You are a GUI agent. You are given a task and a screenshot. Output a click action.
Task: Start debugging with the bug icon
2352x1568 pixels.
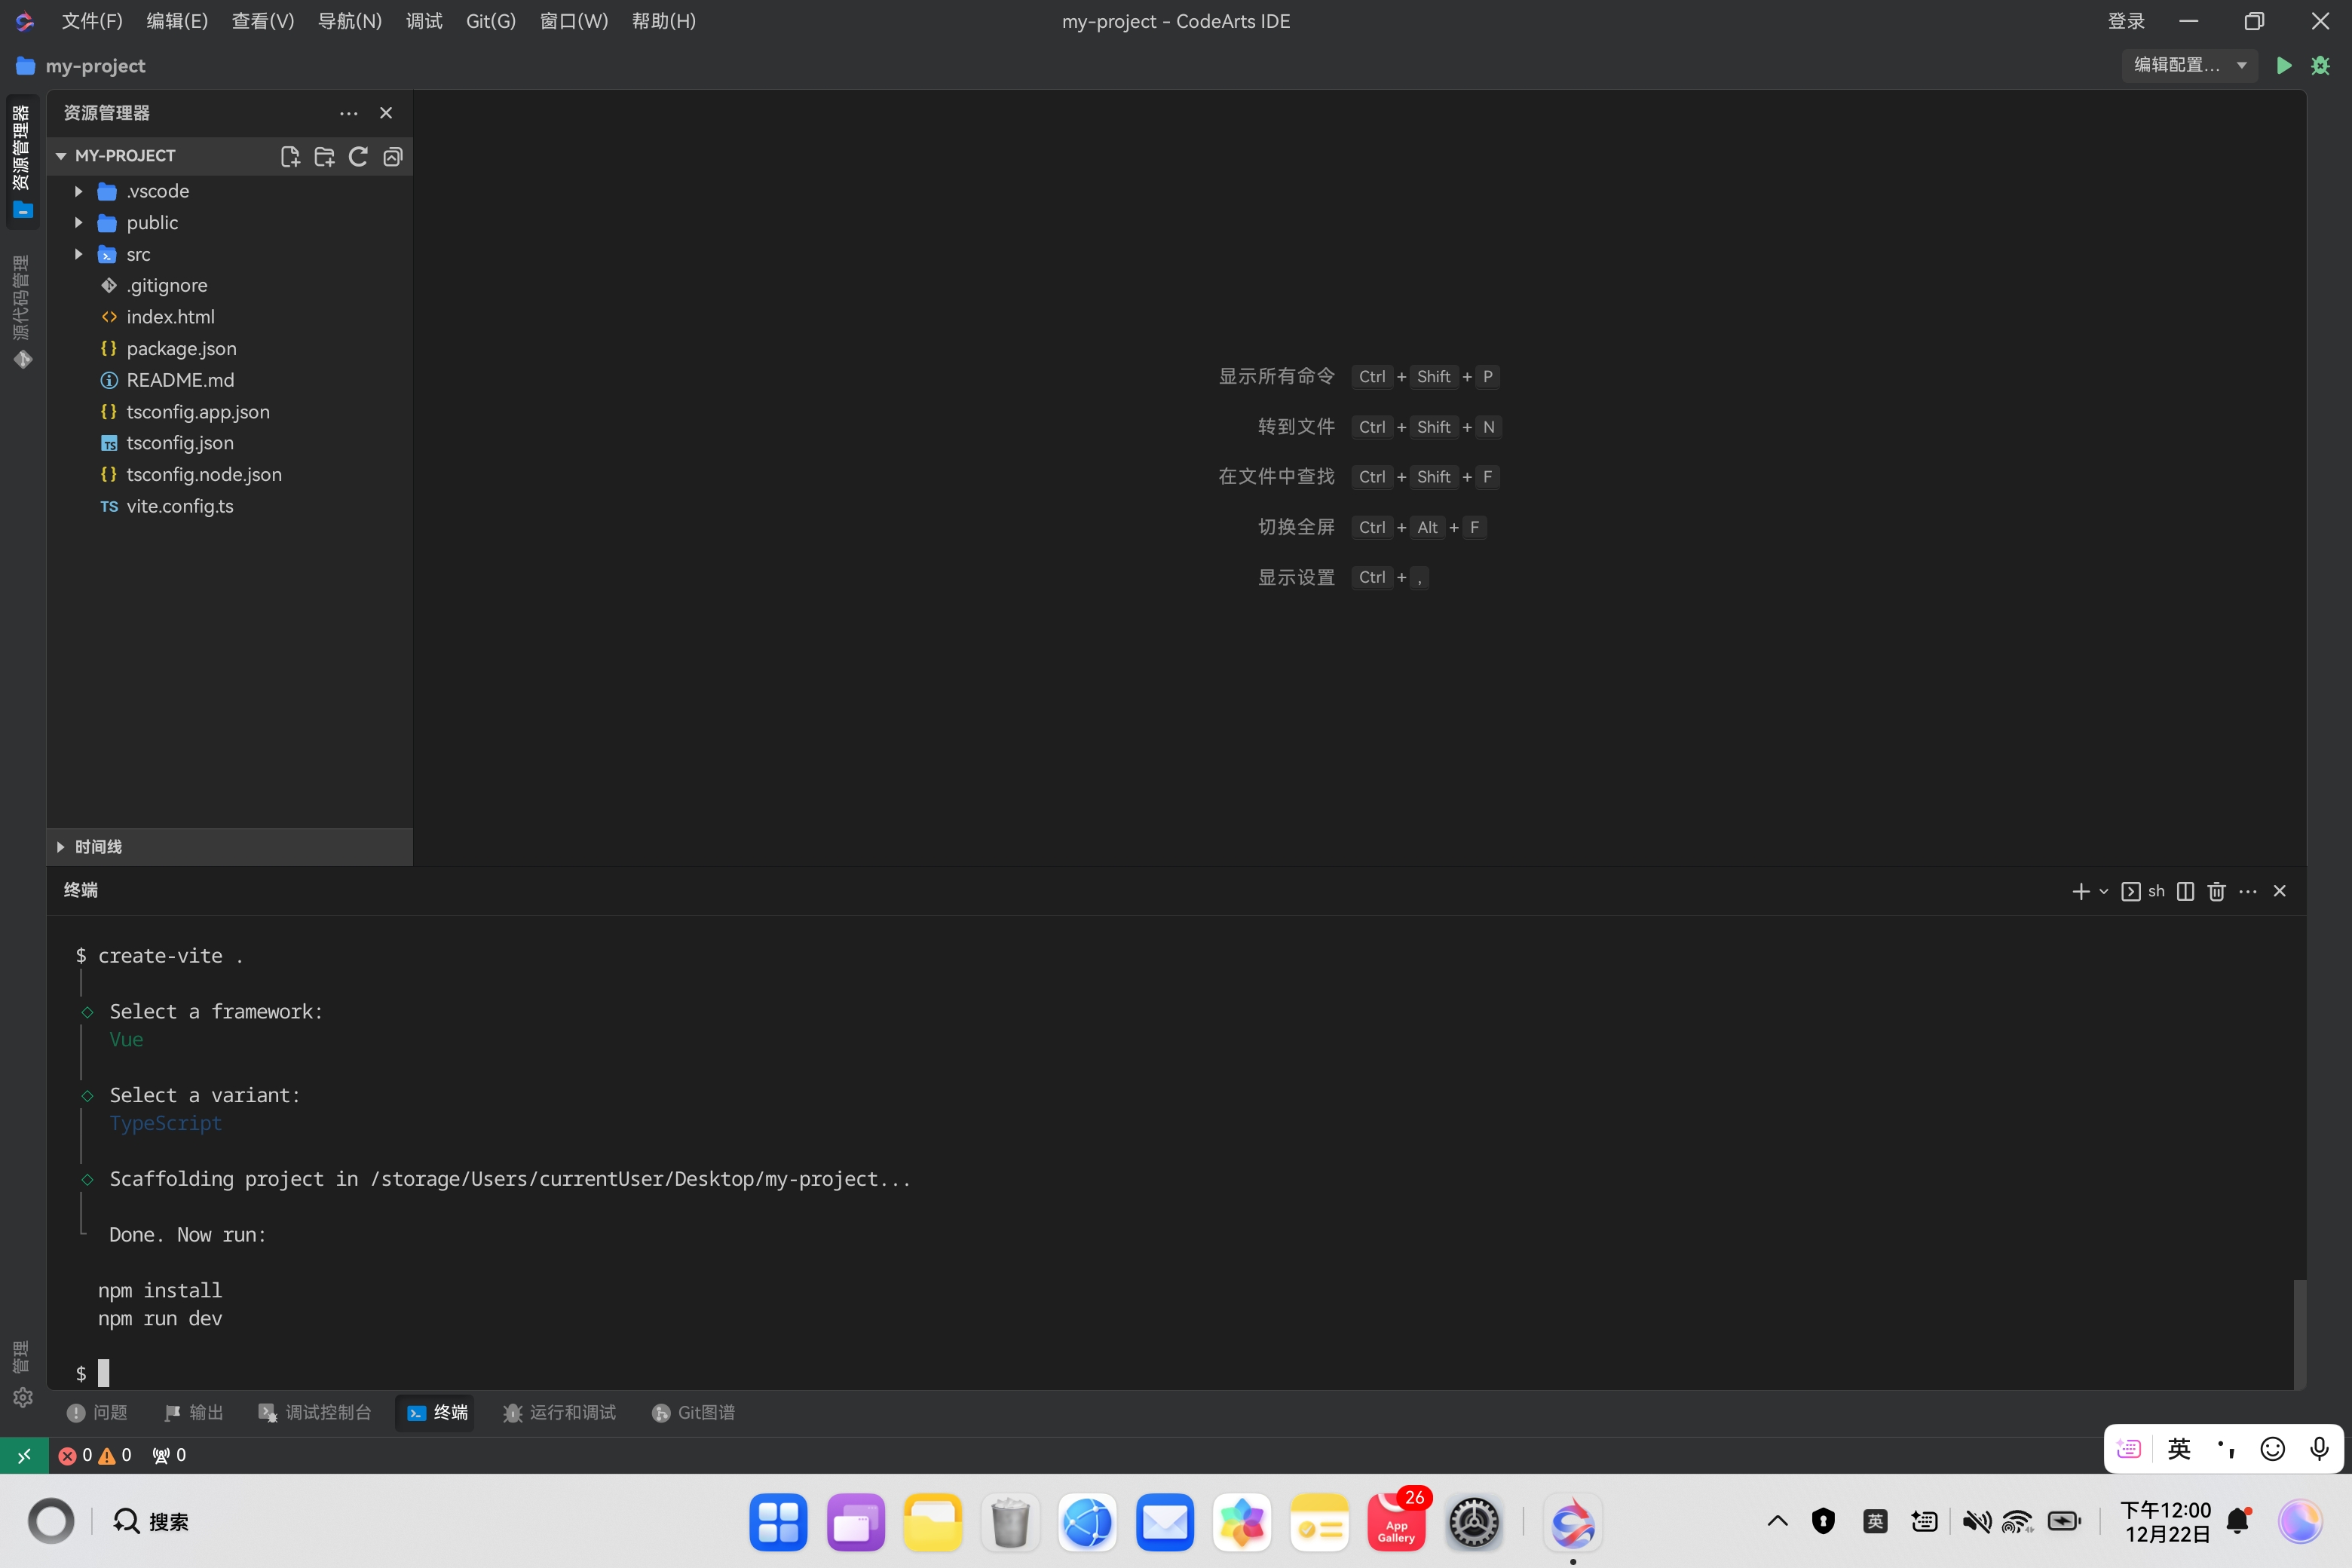[x=2320, y=65]
